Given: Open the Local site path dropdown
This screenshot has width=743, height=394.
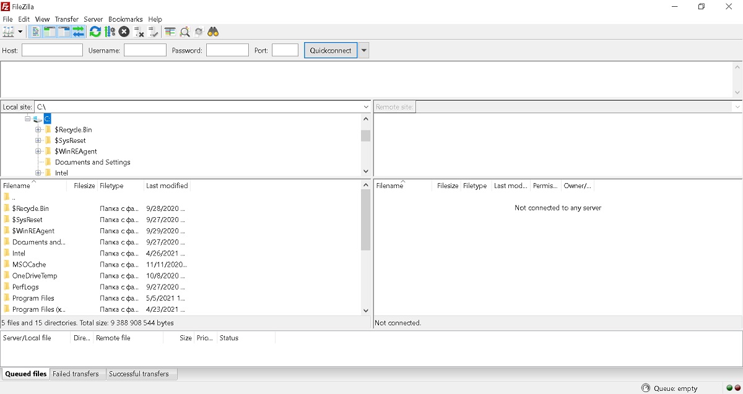Looking at the screenshot, I should tap(365, 107).
